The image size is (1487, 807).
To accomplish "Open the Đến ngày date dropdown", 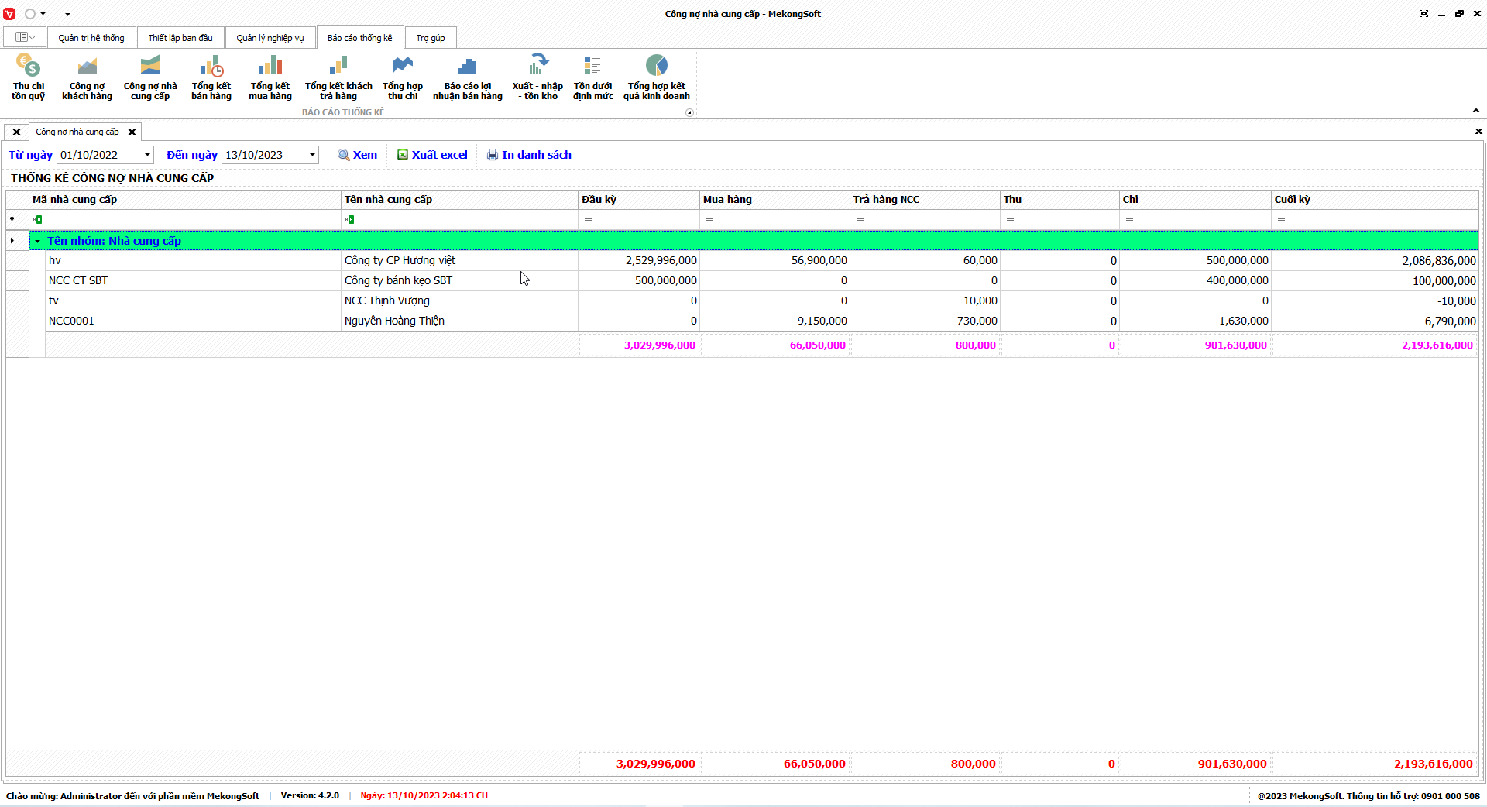I will (312, 155).
